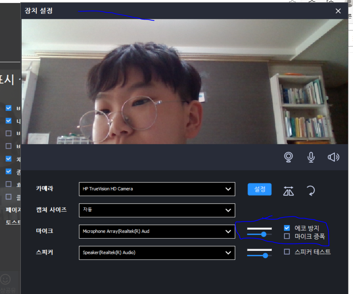Open the 마이크 Microphone Array dropdown
This screenshot has width=353, height=294.
click(157, 232)
